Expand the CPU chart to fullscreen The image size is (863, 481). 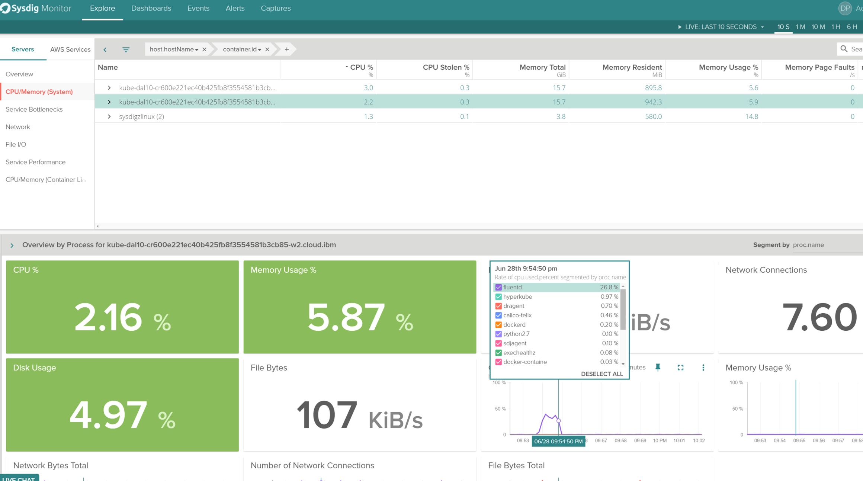[x=680, y=367]
